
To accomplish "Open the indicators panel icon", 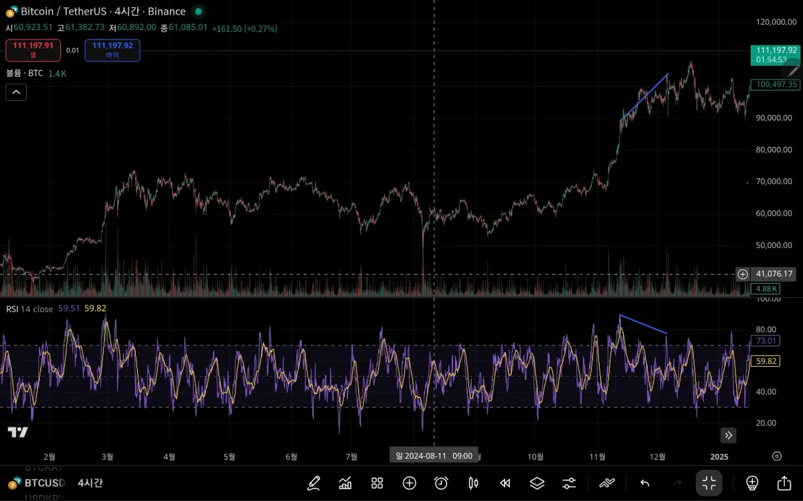I will click(x=345, y=483).
